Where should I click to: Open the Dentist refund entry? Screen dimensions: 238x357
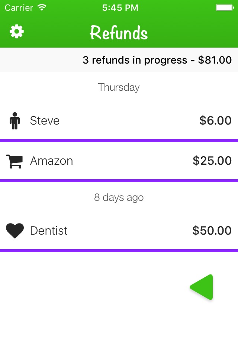(119, 231)
